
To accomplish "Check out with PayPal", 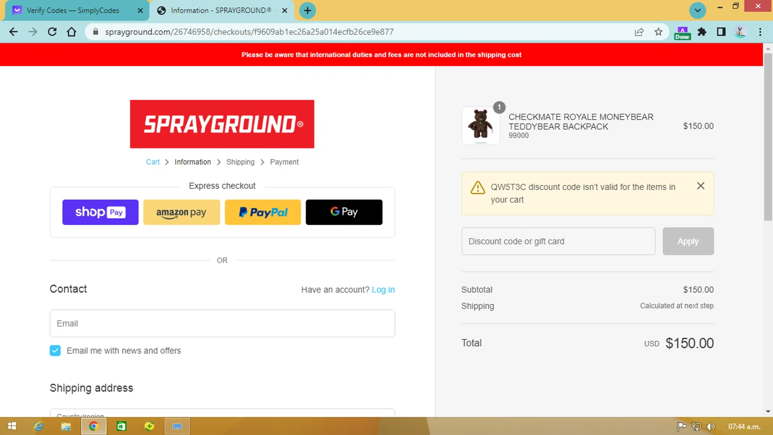I will click(x=263, y=212).
